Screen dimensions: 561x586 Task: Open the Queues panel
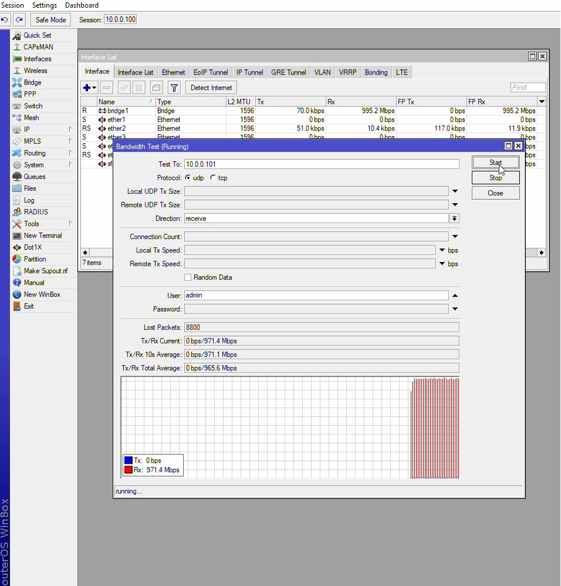34,176
